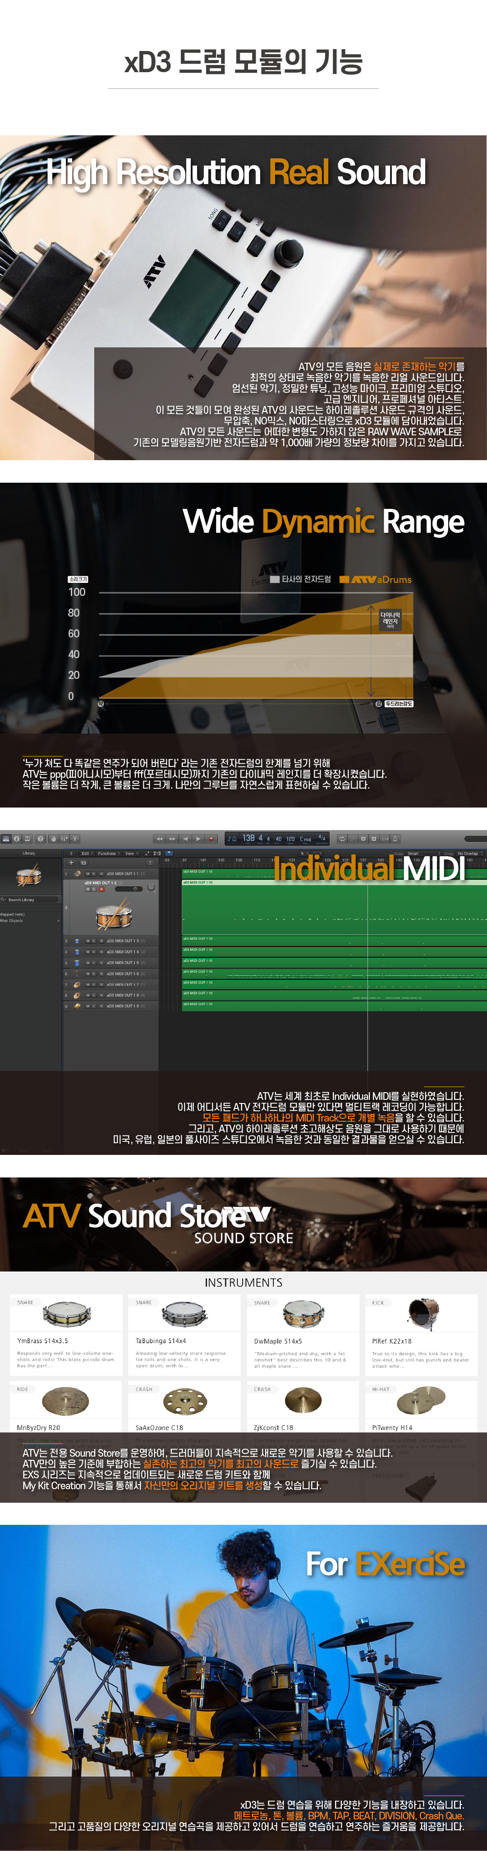Open the Functions dropdown menu
This screenshot has height=1851, width=487.
coord(109,854)
